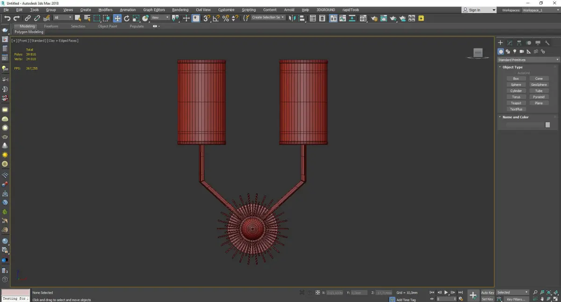Click the Undo arrow icon

7,18
